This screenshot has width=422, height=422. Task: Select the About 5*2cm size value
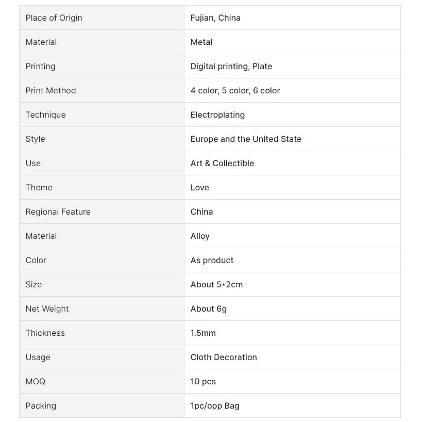pyautogui.click(x=216, y=284)
